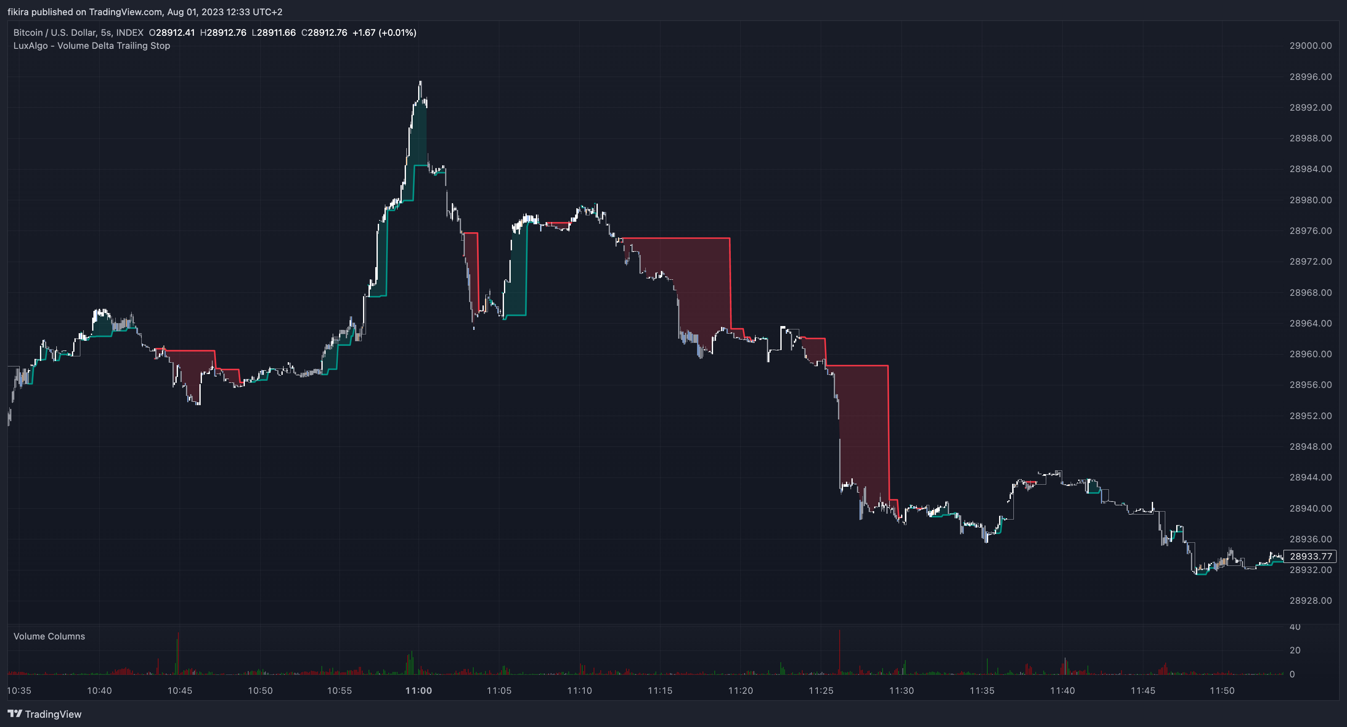
Task: Click the TradingView logo at bottom left
Action: coord(45,714)
